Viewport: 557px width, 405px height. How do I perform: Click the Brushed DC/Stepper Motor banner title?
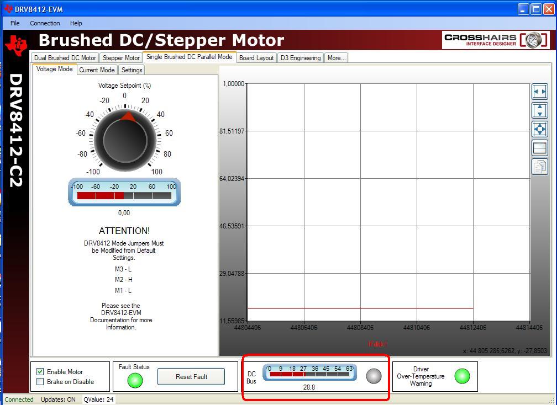coord(161,40)
